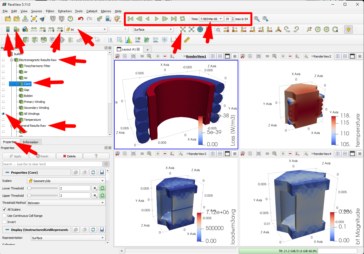The width and height of the screenshot is (364, 254).
Task: Toggle All Scalars checkbox
Action: click(4, 209)
